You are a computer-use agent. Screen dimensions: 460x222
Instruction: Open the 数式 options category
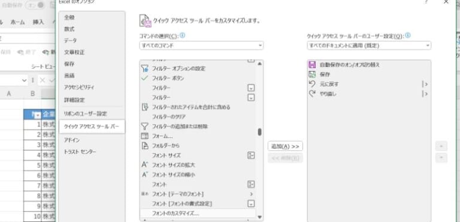69,29
